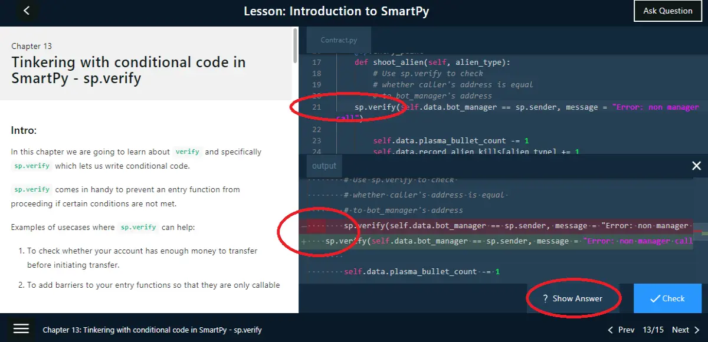This screenshot has width=708, height=342.
Task: Click the Intro: section heading
Action: 24,130
